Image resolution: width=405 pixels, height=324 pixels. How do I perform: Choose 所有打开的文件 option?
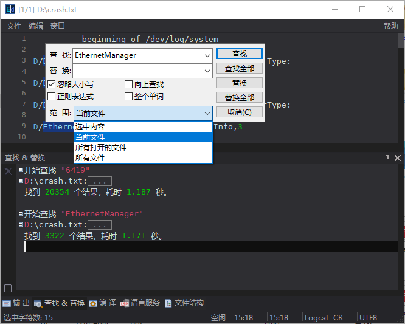pos(143,148)
